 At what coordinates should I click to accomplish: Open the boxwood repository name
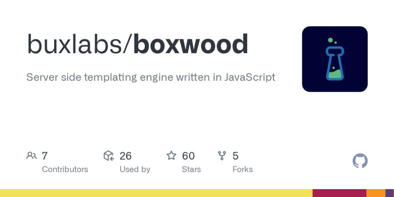pyautogui.click(x=191, y=44)
